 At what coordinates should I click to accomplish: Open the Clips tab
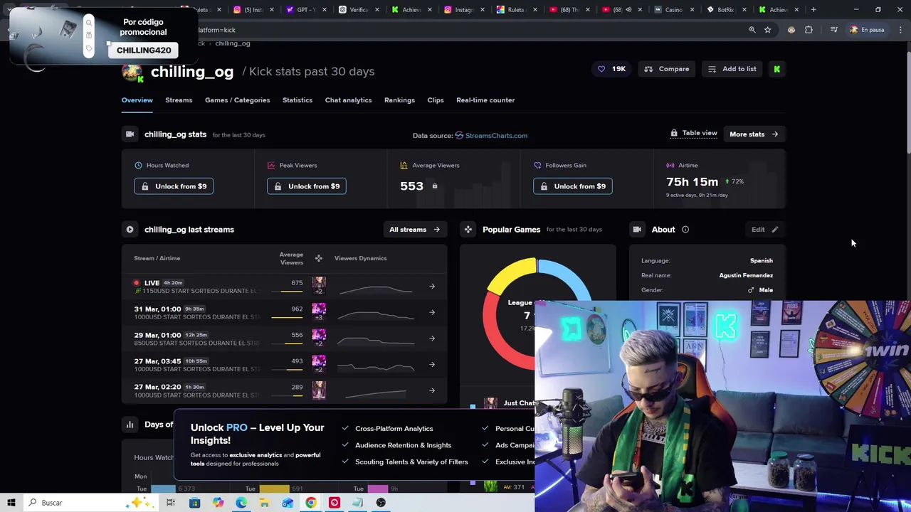click(x=436, y=100)
